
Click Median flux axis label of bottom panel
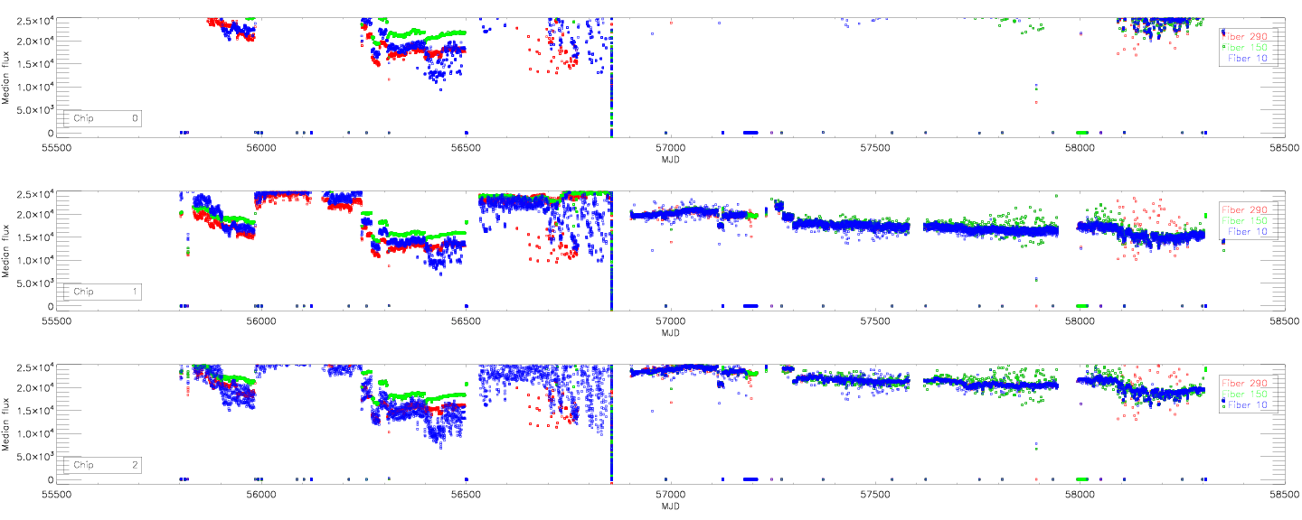[x=7, y=422]
